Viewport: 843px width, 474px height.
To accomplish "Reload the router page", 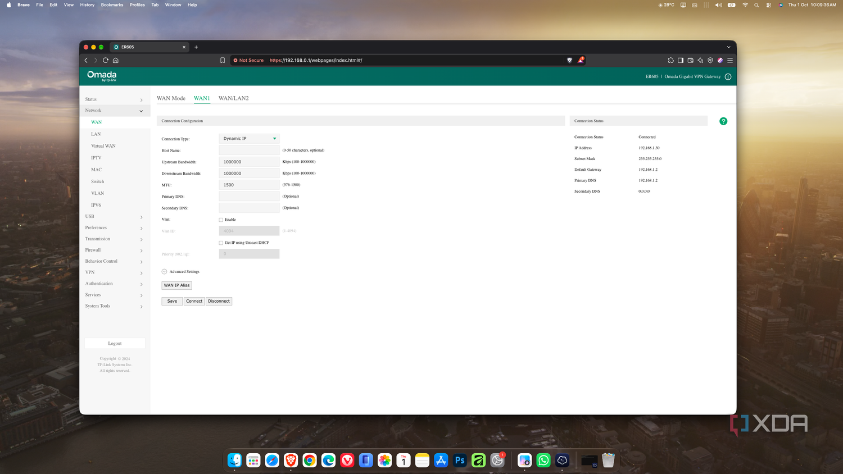I will pyautogui.click(x=105, y=60).
